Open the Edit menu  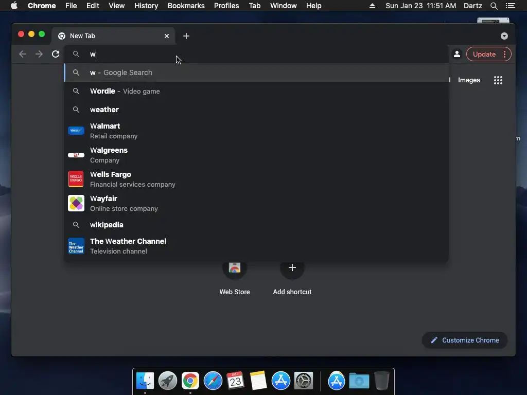point(93,6)
